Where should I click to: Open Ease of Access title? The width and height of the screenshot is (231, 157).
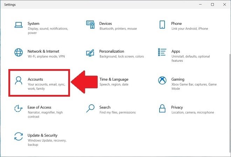[39, 107]
